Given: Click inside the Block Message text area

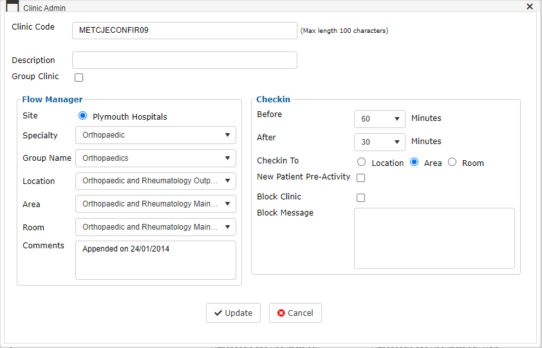Looking at the screenshot, I should [x=434, y=238].
